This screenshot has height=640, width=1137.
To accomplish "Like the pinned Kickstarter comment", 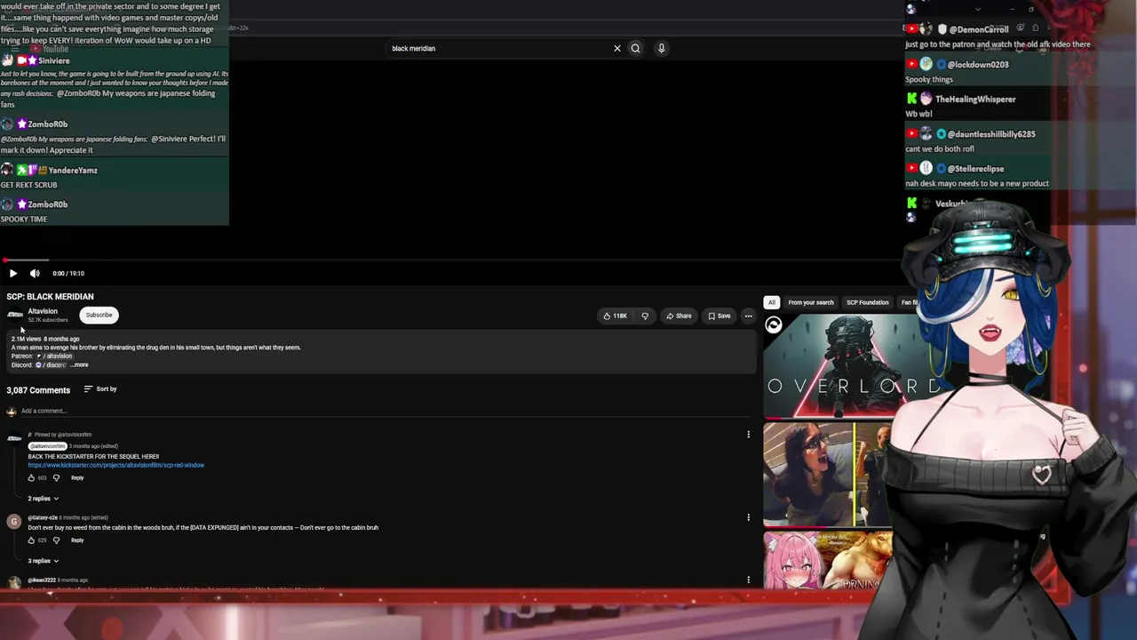I will point(31,478).
